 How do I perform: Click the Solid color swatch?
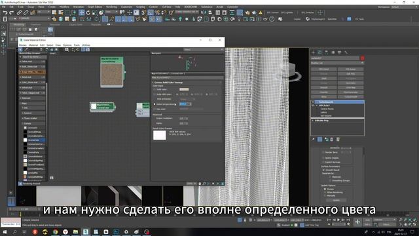point(184,89)
